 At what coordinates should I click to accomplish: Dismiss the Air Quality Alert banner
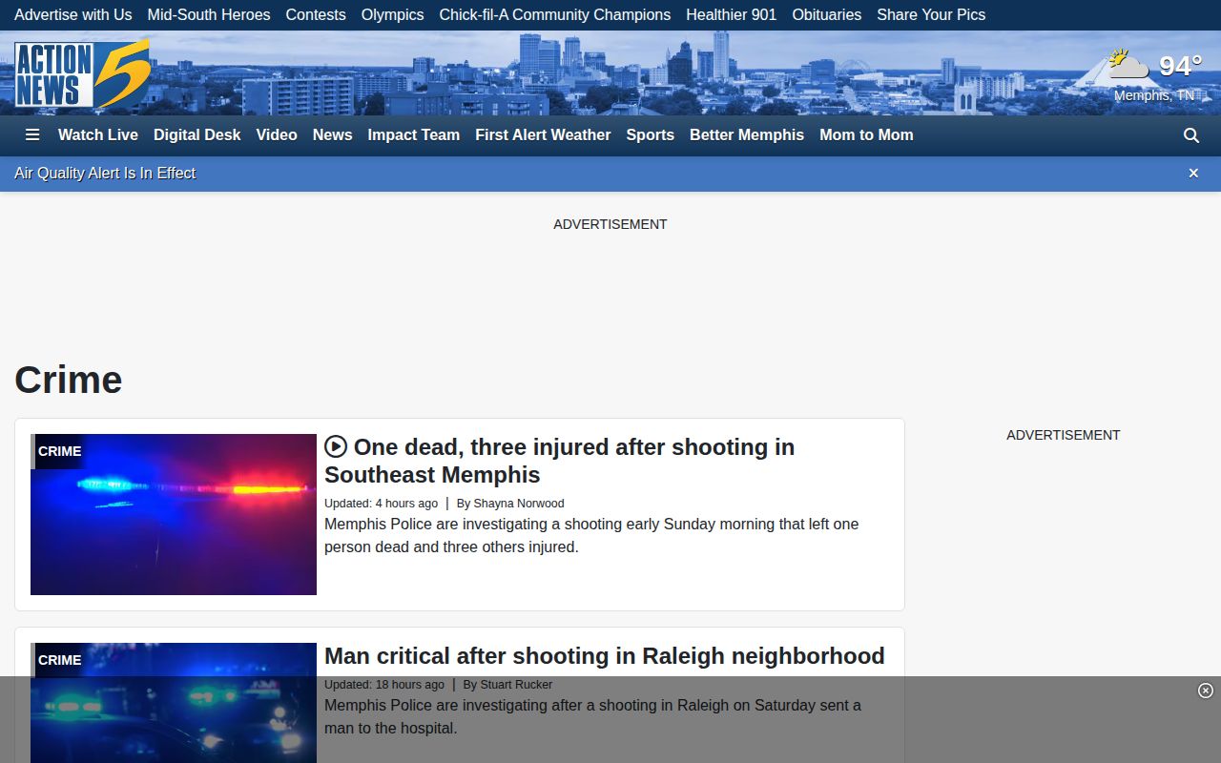point(1193,173)
